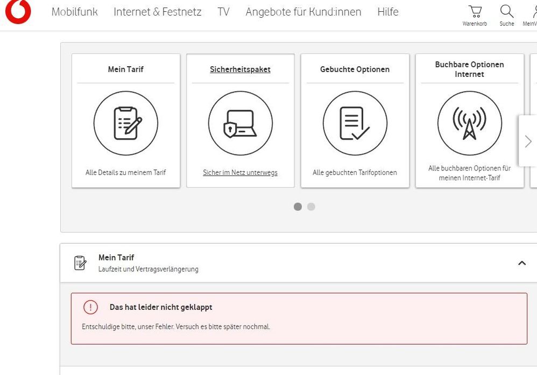Click the Sicherheitspaket title link
This screenshot has height=375, width=537.
pyautogui.click(x=240, y=69)
